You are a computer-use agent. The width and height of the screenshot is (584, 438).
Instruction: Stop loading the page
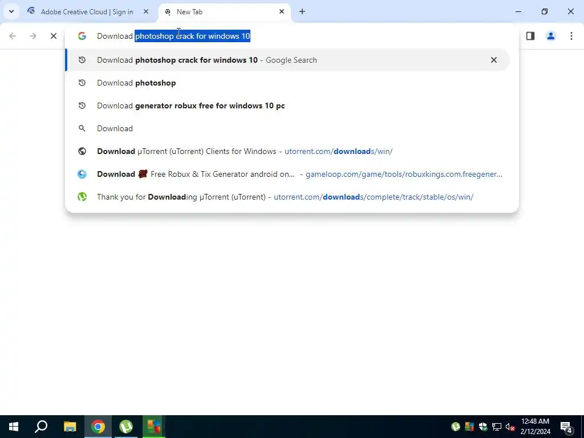(53, 36)
